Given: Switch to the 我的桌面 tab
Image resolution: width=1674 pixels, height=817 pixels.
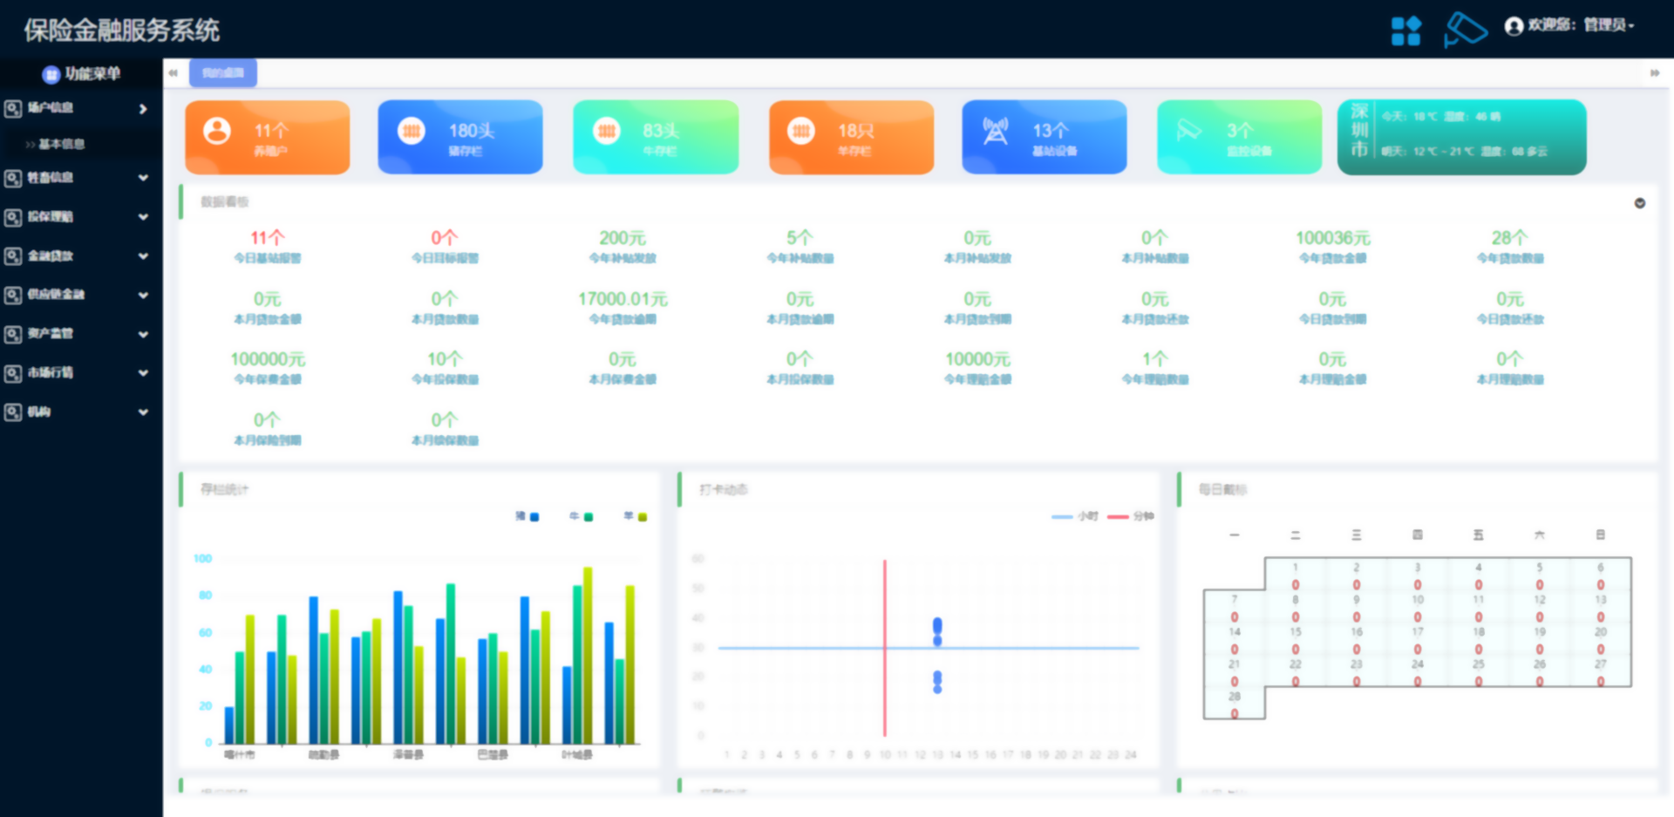Looking at the screenshot, I should [x=223, y=73].
